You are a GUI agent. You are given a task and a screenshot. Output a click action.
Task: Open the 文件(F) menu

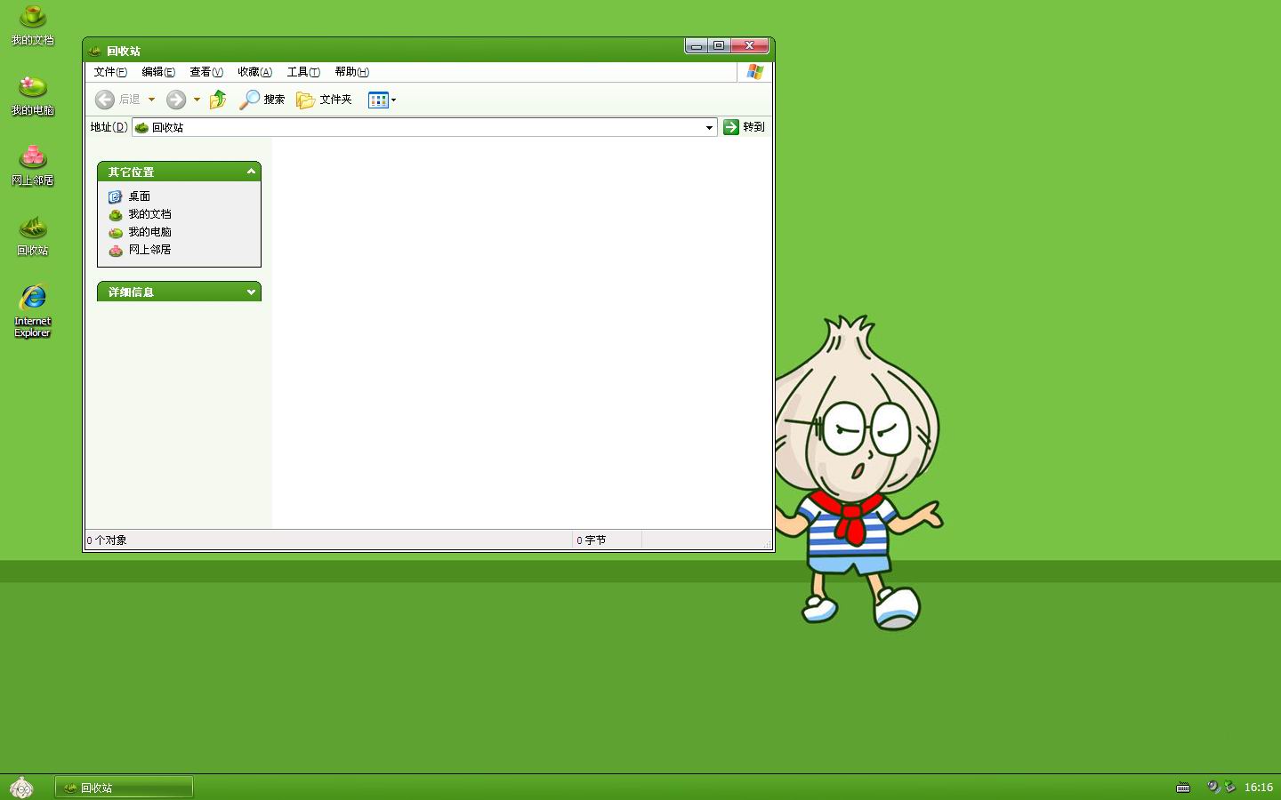110,72
